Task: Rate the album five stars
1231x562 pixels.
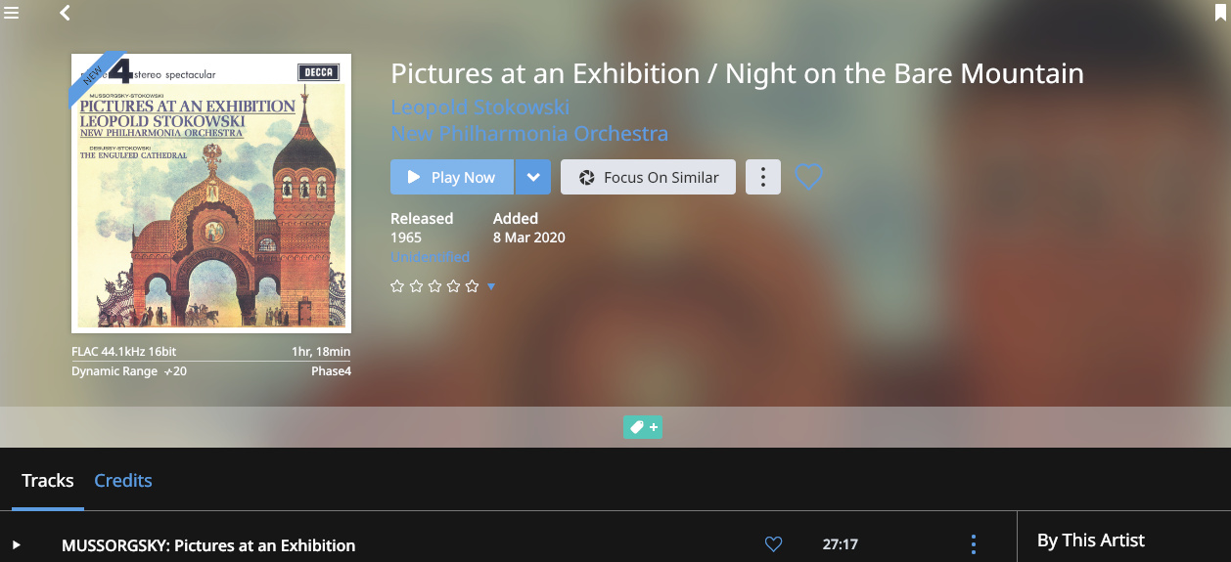Action: tap(473, 286)
